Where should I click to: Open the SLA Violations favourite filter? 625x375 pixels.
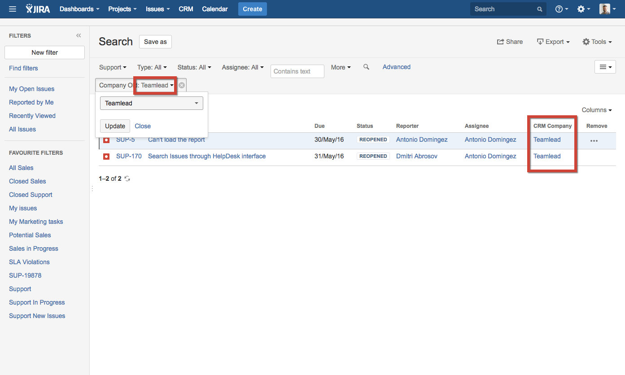(x=29, y=262)
